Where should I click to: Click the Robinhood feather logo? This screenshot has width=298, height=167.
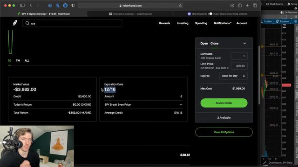[x=15, y=23]
